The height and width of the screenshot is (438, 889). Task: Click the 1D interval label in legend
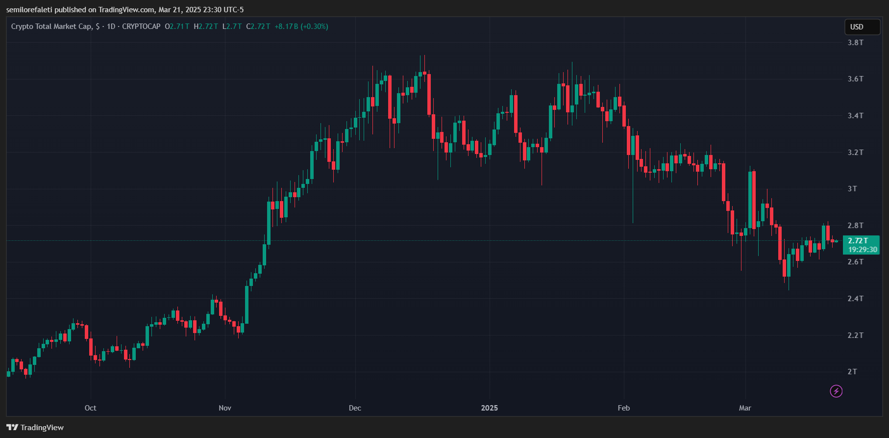coord(111,26)
